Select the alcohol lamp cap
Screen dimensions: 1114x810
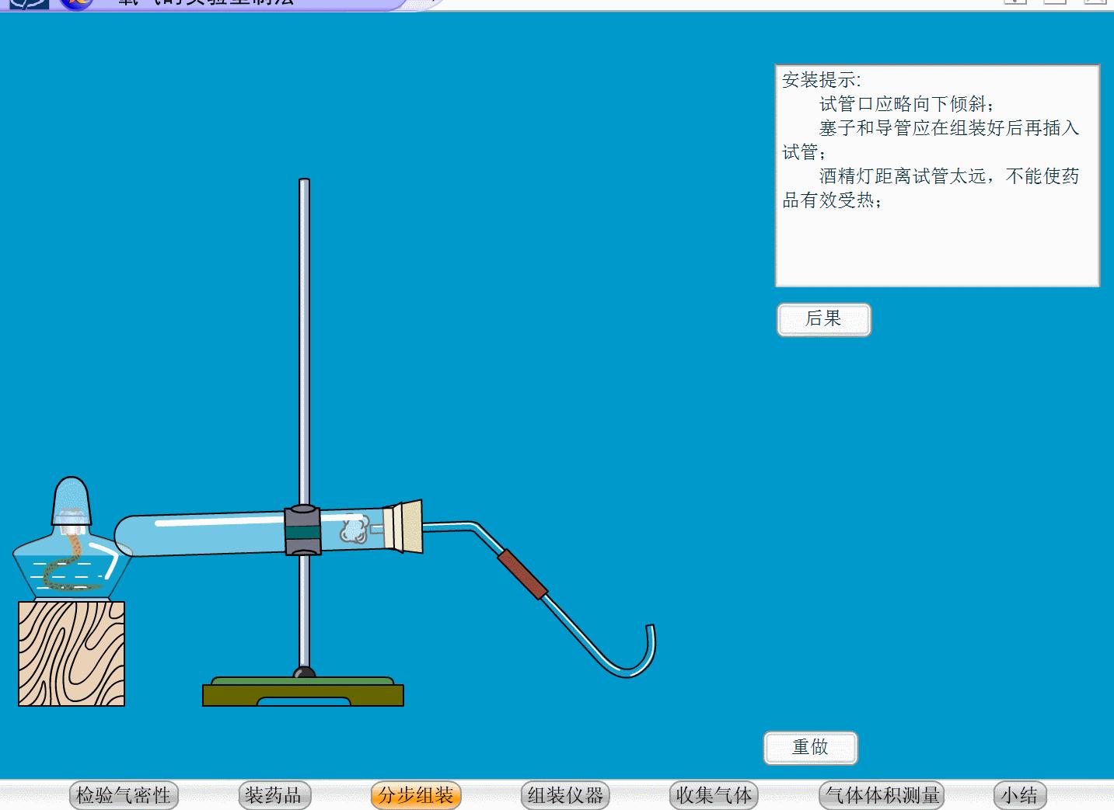(71, 500)
